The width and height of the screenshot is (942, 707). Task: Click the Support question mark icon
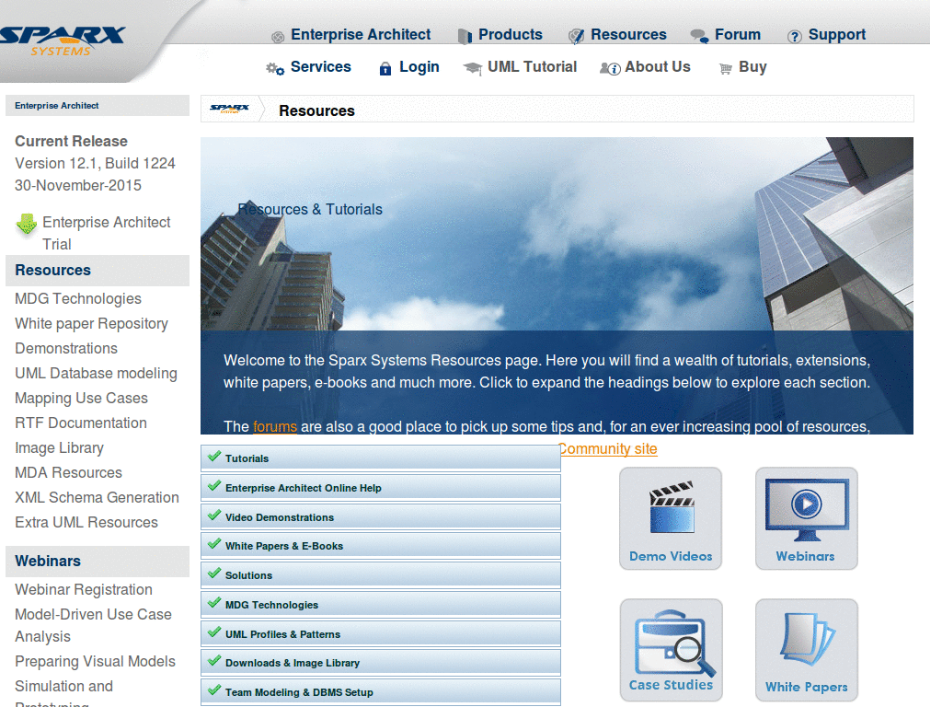[x=794, y=37]
